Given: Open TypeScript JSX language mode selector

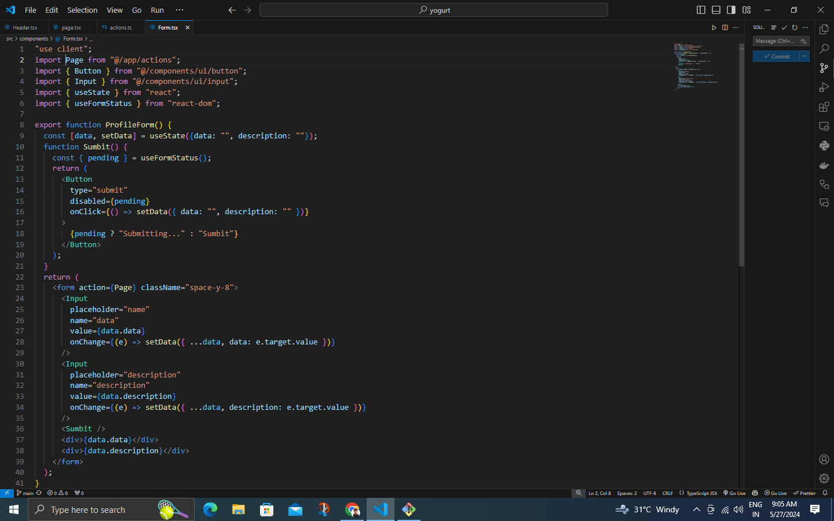Looking at the screenshot, I should pyautogui.click(x=701, y=493).
